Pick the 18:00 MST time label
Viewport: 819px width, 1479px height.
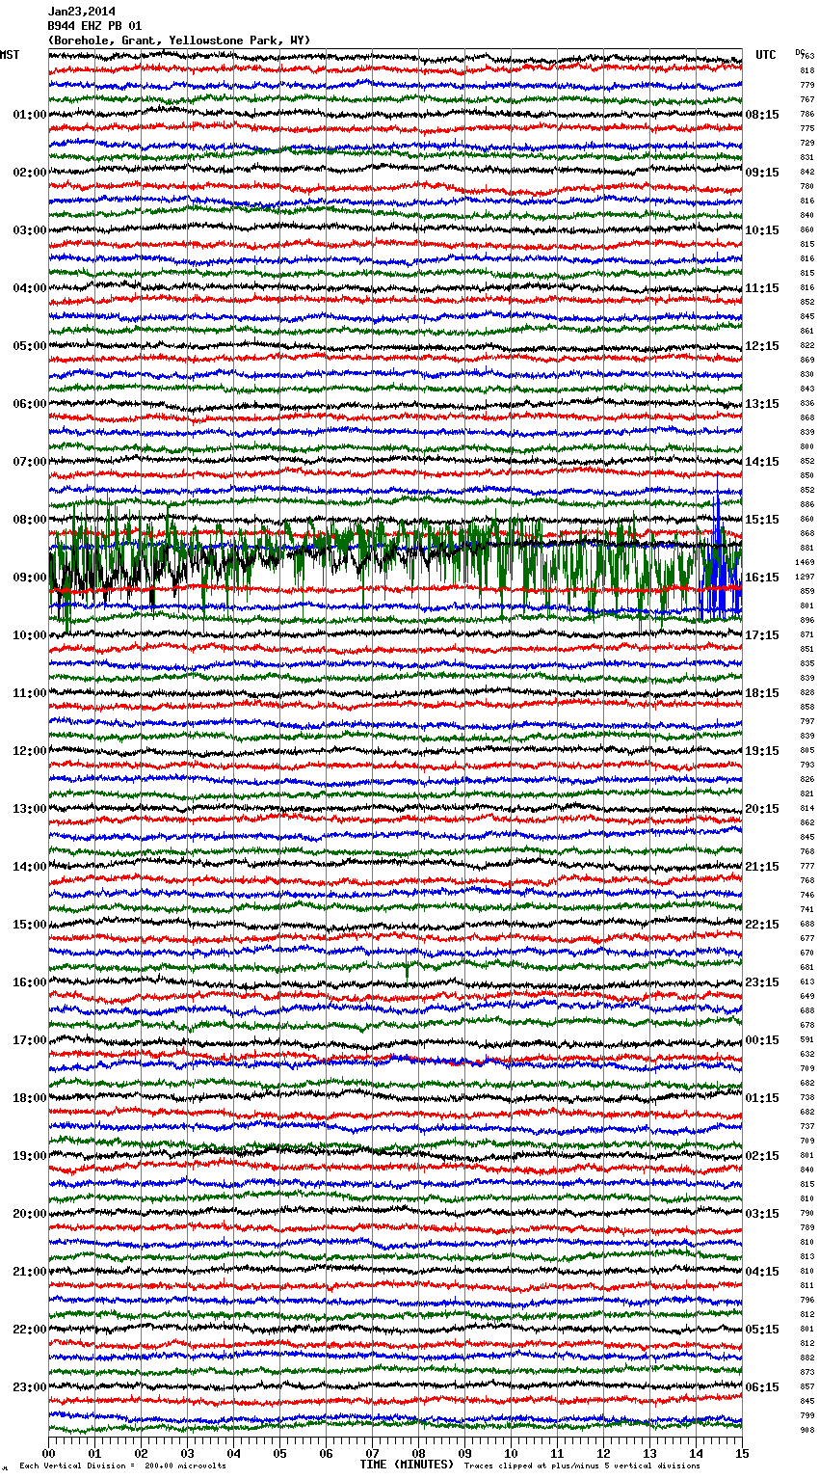30,1098
